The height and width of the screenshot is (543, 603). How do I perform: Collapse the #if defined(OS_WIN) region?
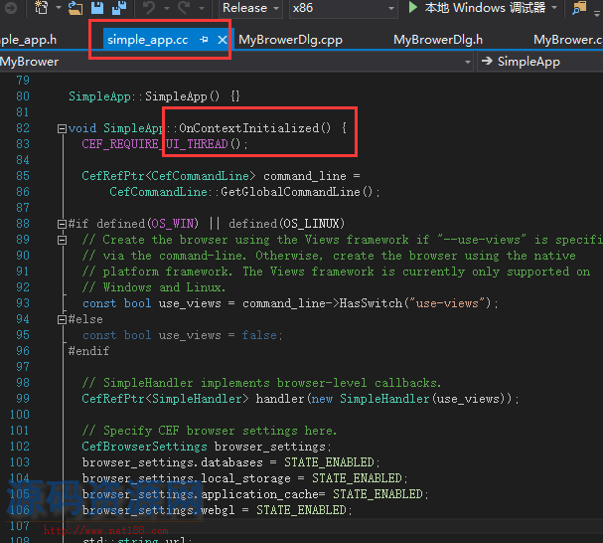pyautogui.click(x=62, y=224)
